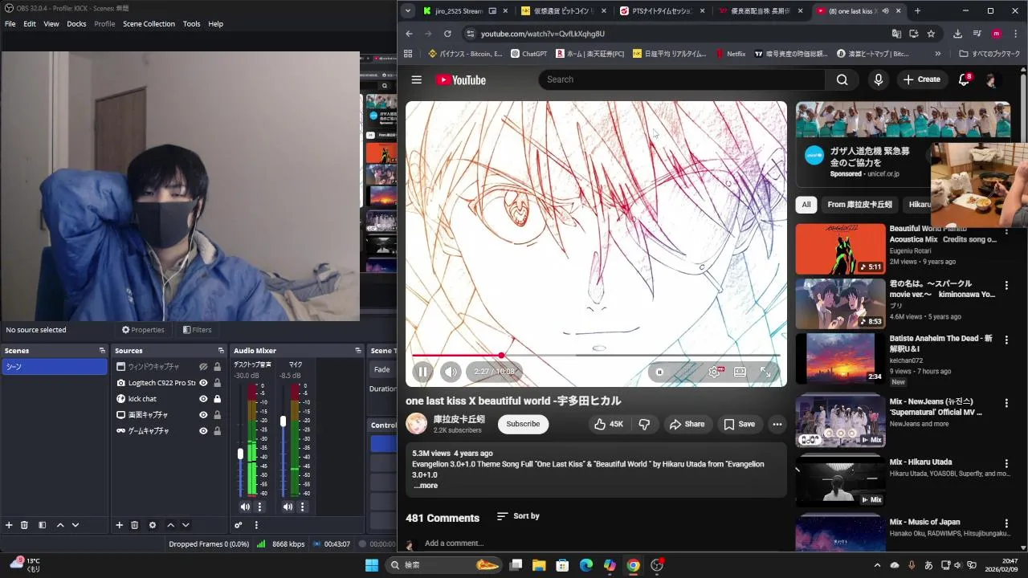Mute デスクトップ音声 in Audio Mixer
The height and width of the screenshot is (578, 1028).
245,507
